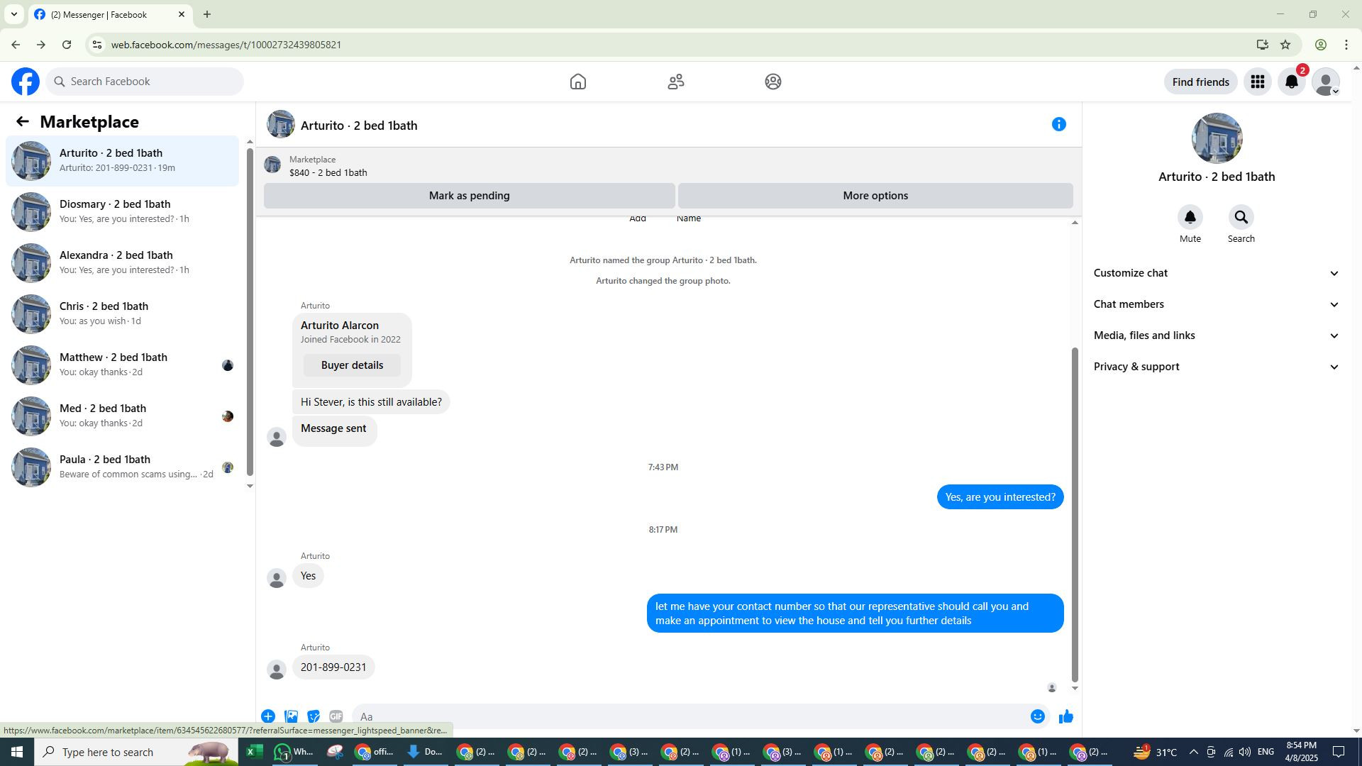Open Facebook notifications bell
This screenshot has height=766, width=1362.
[x=1291, y=82]
